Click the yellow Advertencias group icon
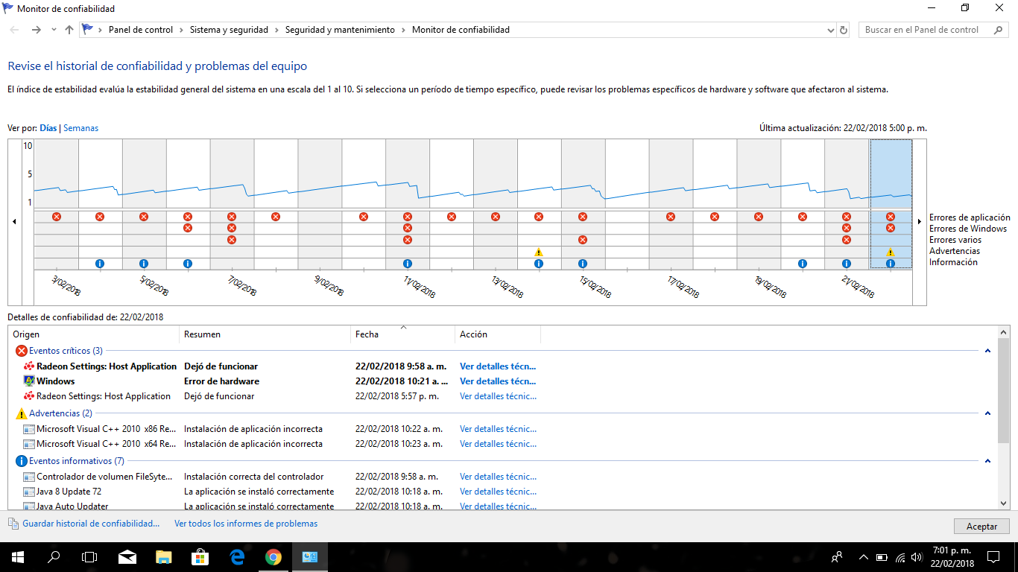 coord(21,413)
